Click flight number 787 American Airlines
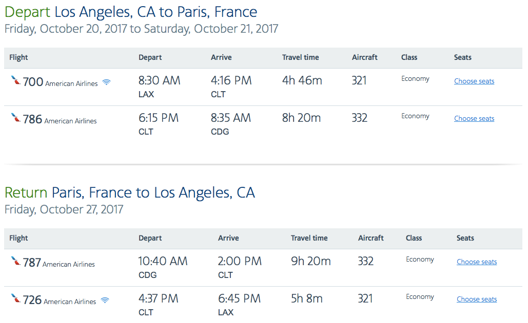Viewport: 528px width, 323px height. (x=58, y=263)
